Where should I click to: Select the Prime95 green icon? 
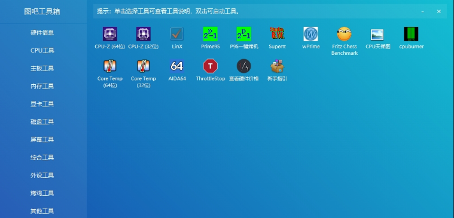pyautogui.click(x=210, y=34)
